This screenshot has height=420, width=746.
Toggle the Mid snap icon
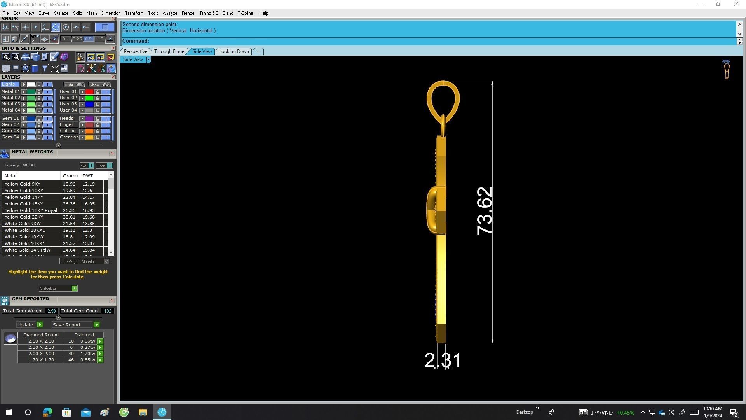tap(76, 27)
